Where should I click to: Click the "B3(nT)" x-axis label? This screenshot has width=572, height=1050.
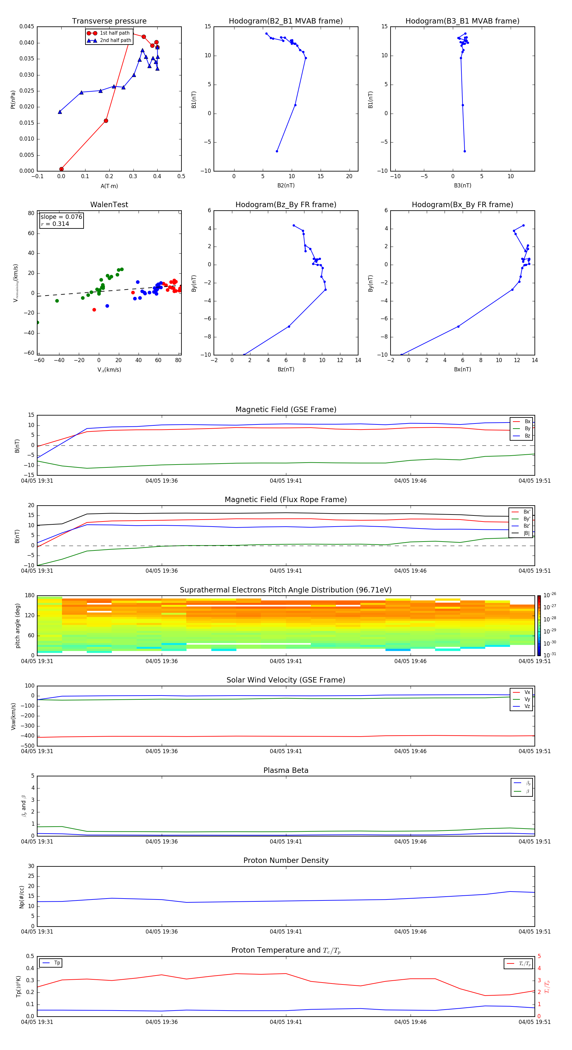tap(462, 185)
